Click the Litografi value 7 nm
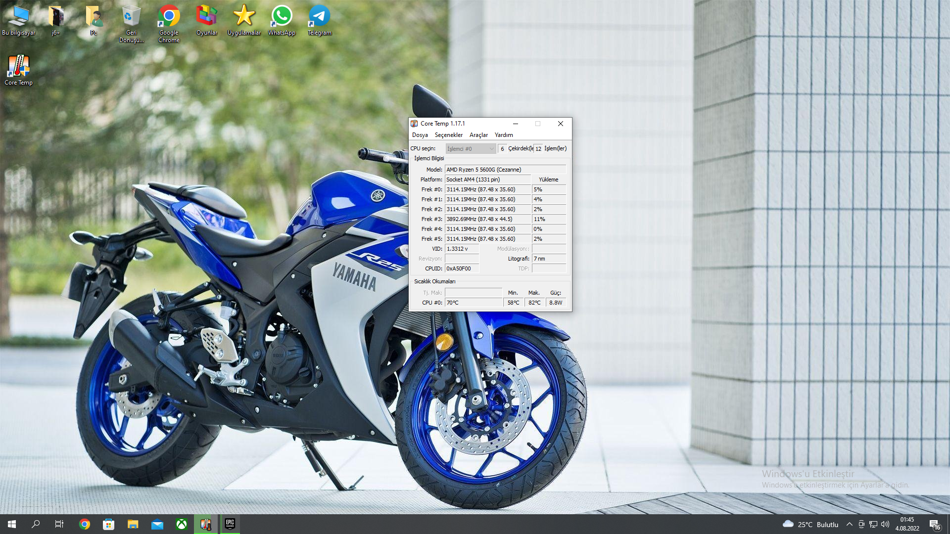The height and width of the screenshot is (534, 950). [x=549, y=259]
